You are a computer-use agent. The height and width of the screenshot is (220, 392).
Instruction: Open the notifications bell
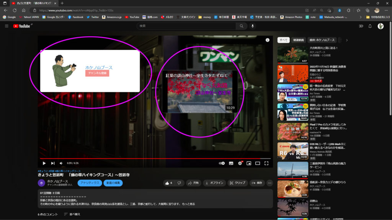tap(370, 26)
